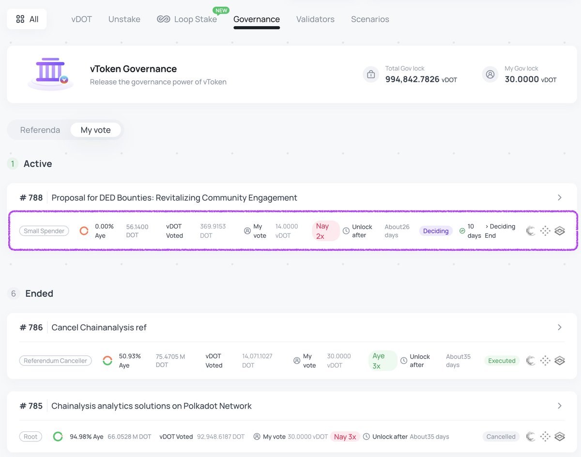
Task: Click the Small Spender track tag
Action: pyautogui.click(x=44, y=231)
